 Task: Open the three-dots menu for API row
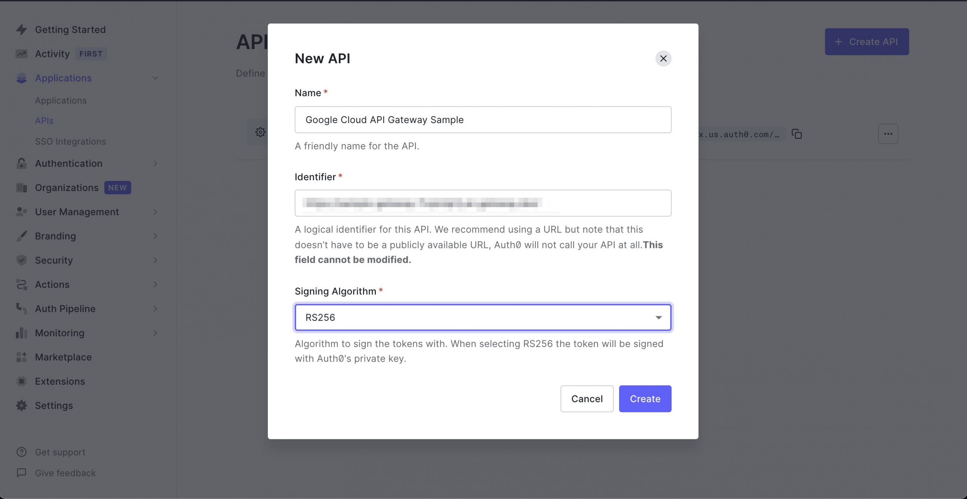click(x=888, y=134)
